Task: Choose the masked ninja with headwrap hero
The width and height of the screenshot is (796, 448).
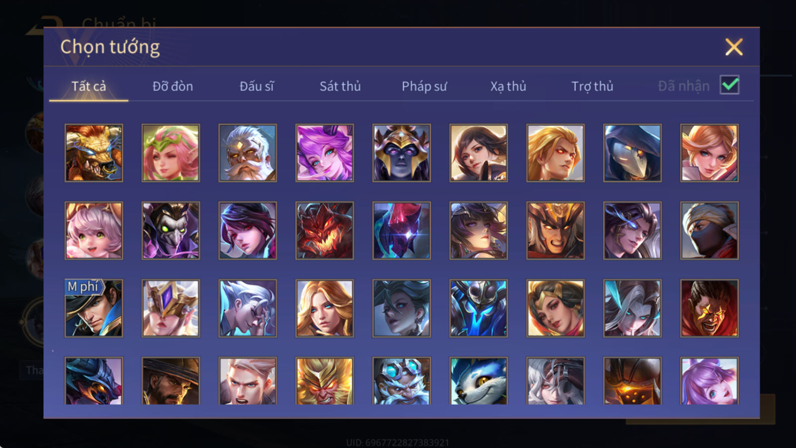Action: [709, 230]
